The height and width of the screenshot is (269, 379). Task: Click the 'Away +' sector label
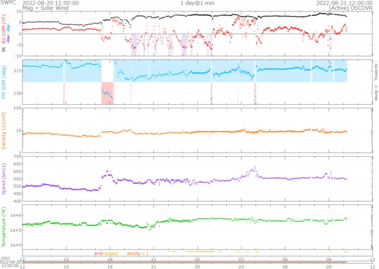point(375,95)
